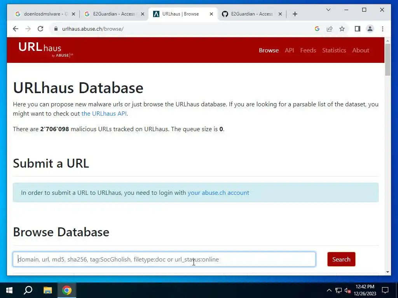This screenshot has width=398, height=298.
Task: Open the Browse navigation item
Action: (x=269, y=50)
